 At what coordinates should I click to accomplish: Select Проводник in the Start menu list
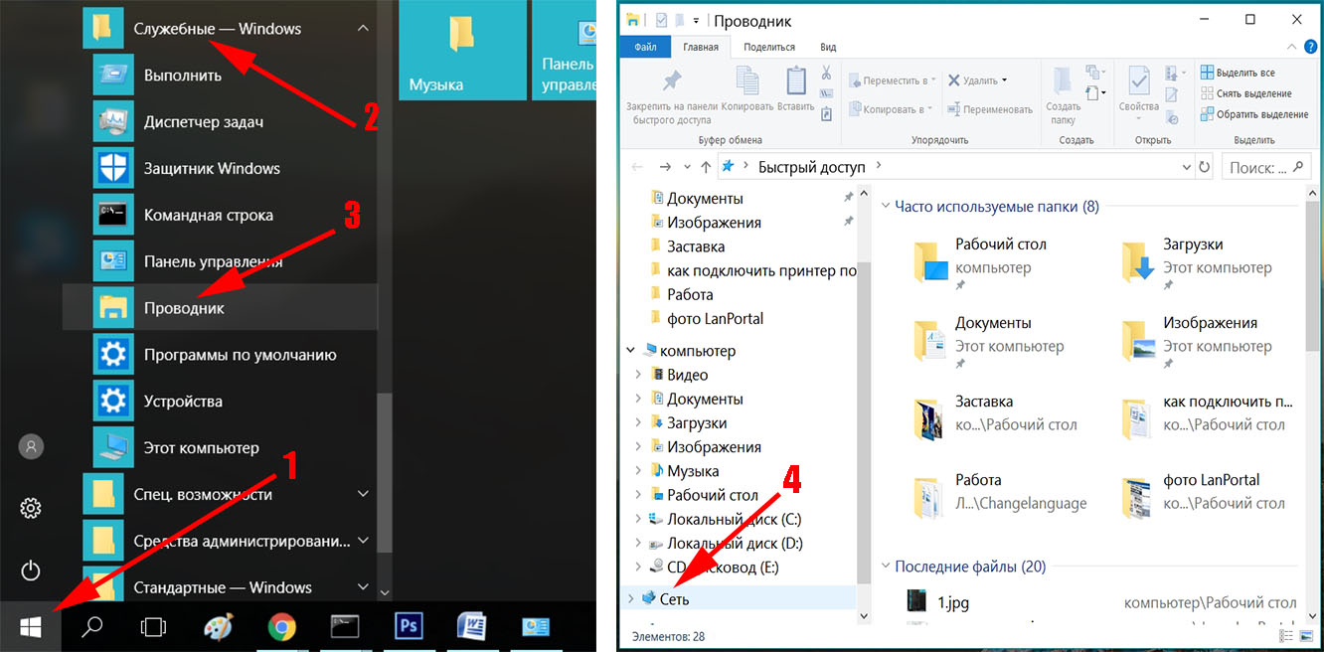(x=184, y=308)
